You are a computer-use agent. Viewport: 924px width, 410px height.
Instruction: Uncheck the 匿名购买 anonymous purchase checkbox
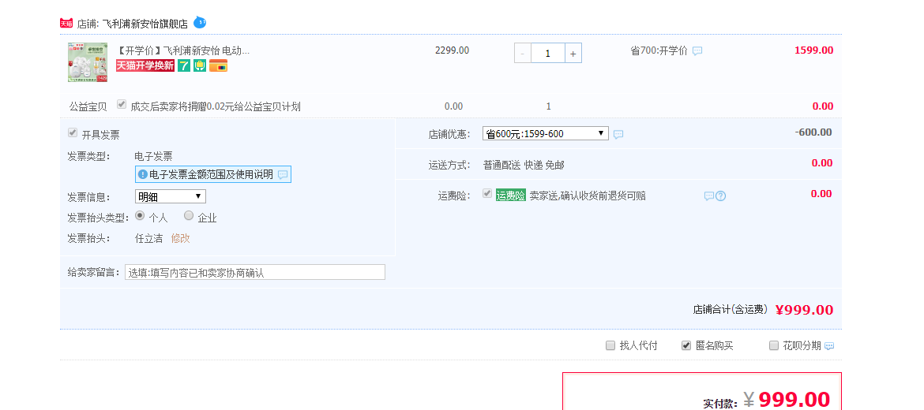click(x=686, y=345)
